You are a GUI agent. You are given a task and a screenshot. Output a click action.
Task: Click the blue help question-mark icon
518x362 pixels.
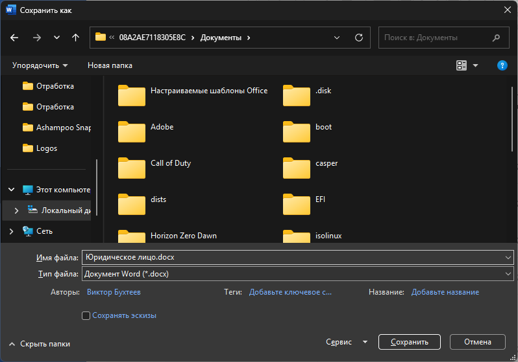[502, 65]
